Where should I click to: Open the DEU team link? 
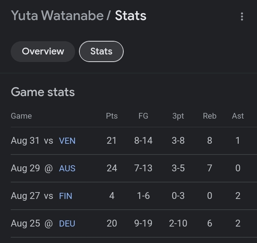tap(67, 224)
